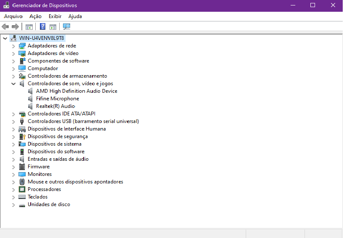The image size is (344, 238).
Task: Select Dispositivos de Interface Humana label
Action: pos(67,129)
